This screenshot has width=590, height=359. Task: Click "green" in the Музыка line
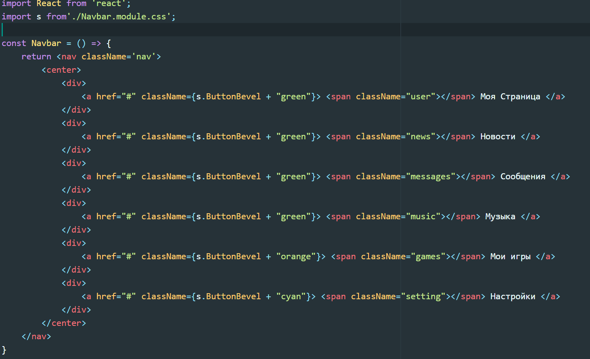point(293,216)
